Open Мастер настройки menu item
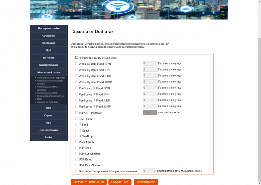261x185 pixels. pos(49,28)
